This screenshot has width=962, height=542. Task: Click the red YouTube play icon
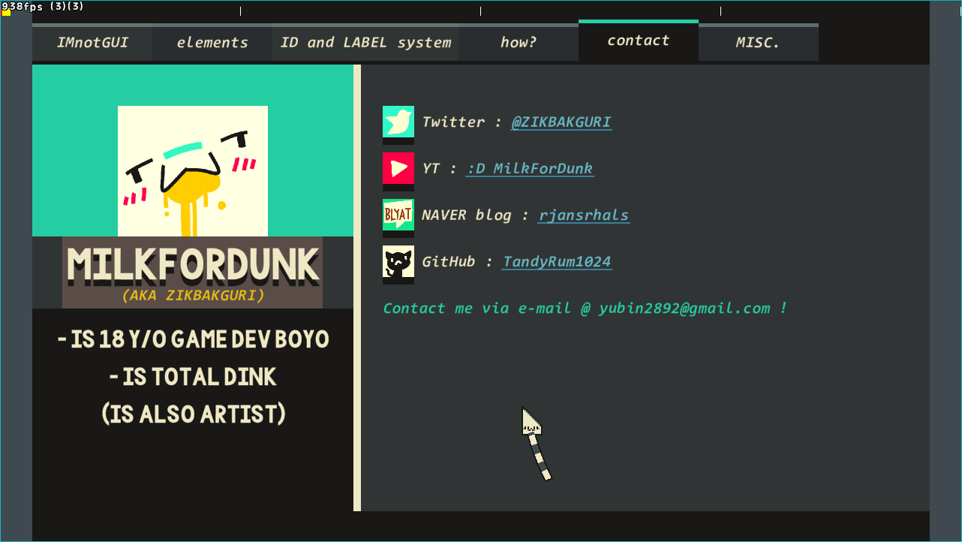click(x=398, y=168)
